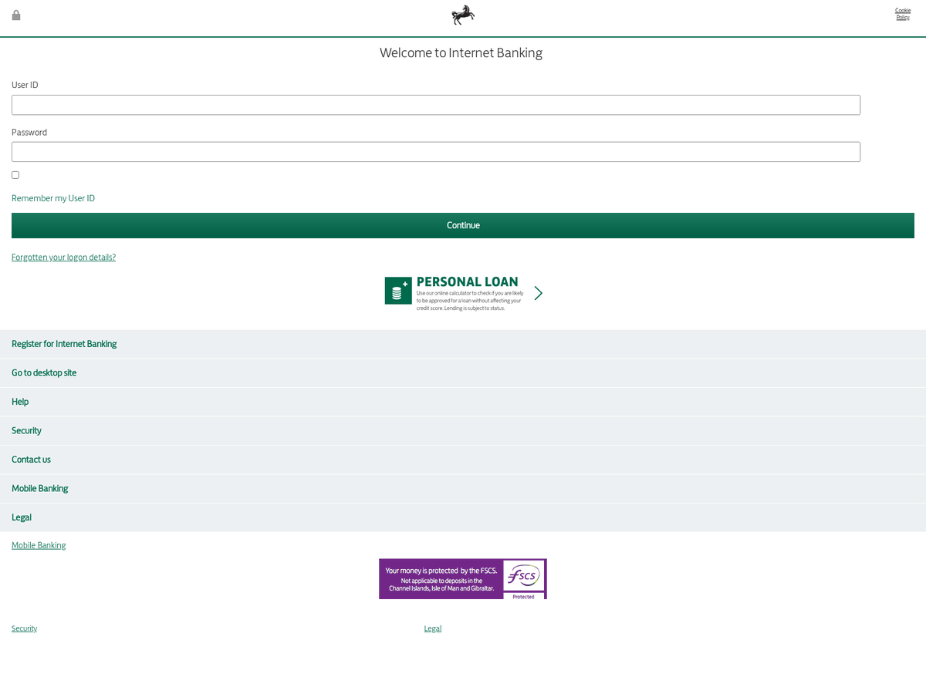Select Go to desktop site
926x694 pixels.
tap(463, 372)
